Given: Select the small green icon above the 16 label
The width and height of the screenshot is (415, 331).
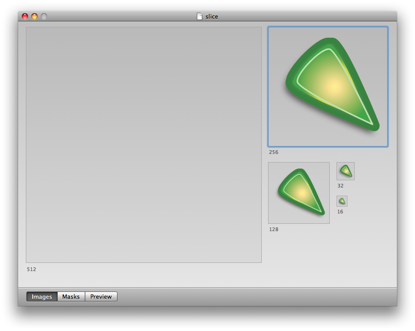Looking at the screenshot, I should pyautogui.click(x=342, y=200).
